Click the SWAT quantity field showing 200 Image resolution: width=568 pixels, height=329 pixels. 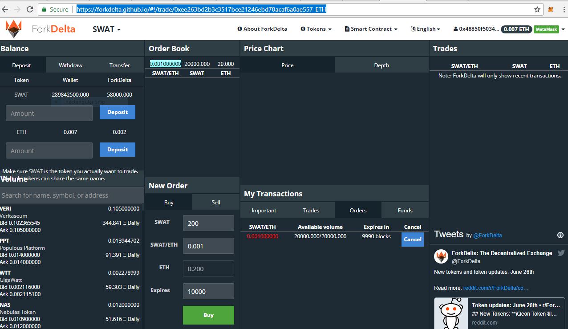tap(208, 223)
